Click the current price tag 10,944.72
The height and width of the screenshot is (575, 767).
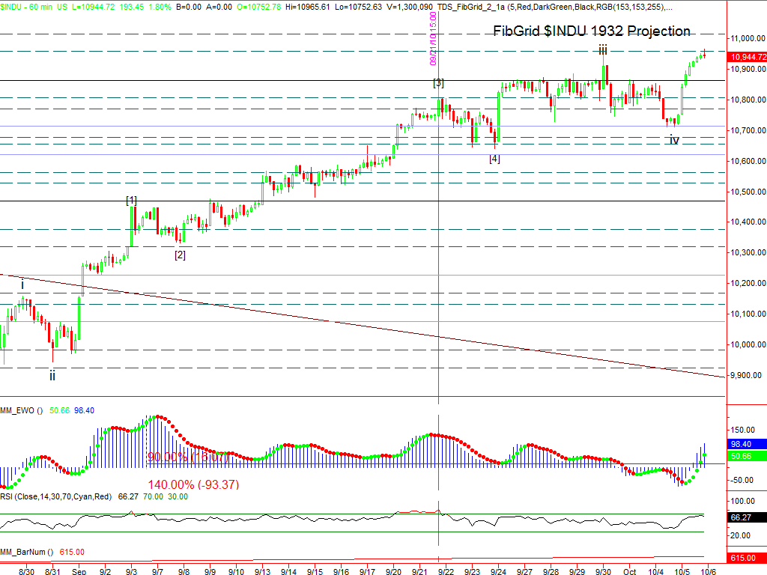747,57
